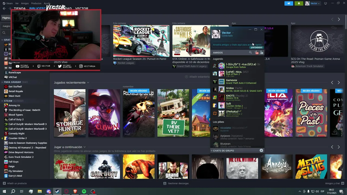Open File Explorer from the taskbar

point(40,191)
